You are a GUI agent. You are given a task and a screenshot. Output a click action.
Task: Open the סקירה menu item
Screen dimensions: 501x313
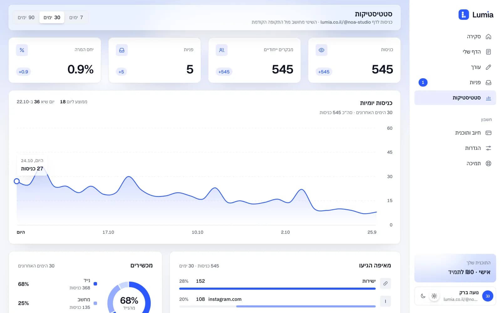(x=455, y=37)
